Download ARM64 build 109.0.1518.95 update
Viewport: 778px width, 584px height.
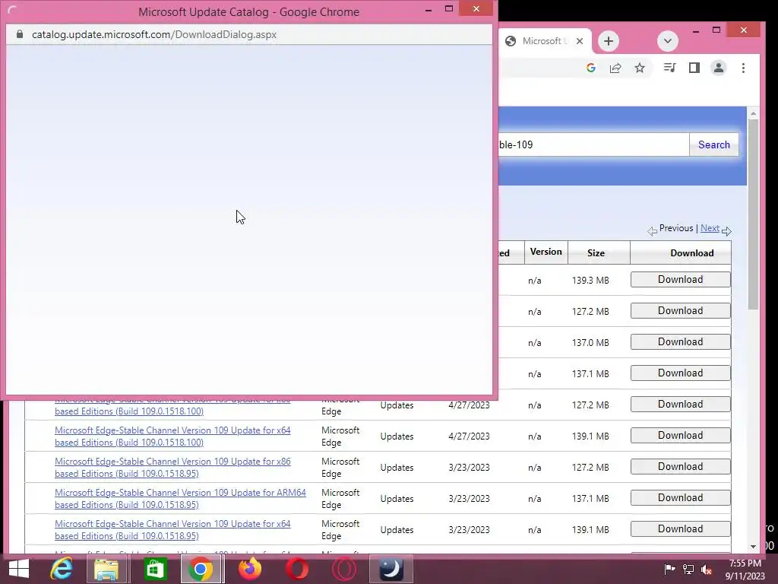tap(680, 498)
